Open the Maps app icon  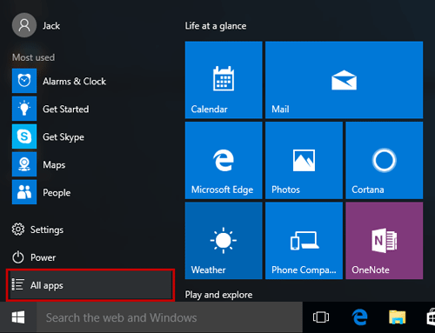tap(24, 164)
